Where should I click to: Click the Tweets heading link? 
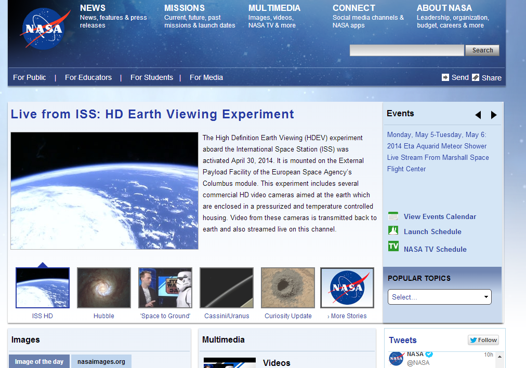tap(402, 340)
